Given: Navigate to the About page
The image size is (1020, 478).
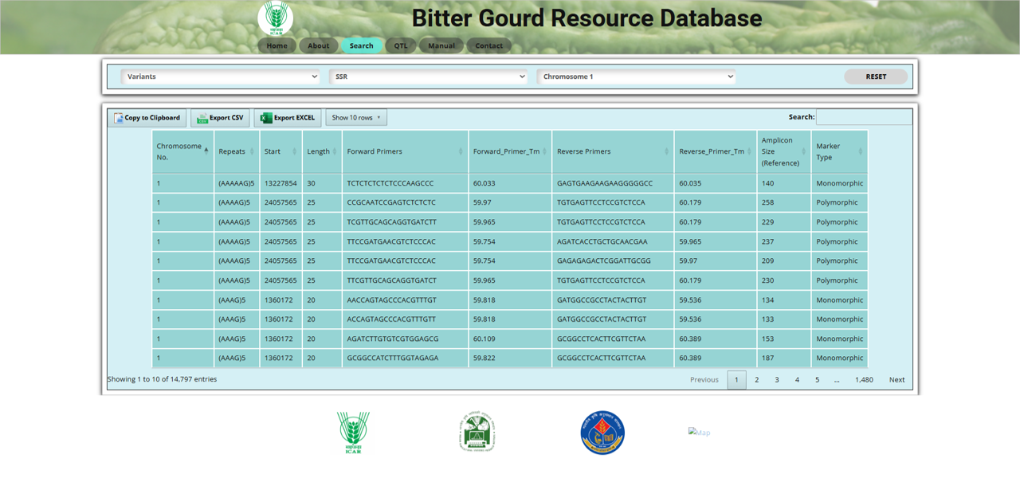Looking at the screenshot, I should point(318,45).
